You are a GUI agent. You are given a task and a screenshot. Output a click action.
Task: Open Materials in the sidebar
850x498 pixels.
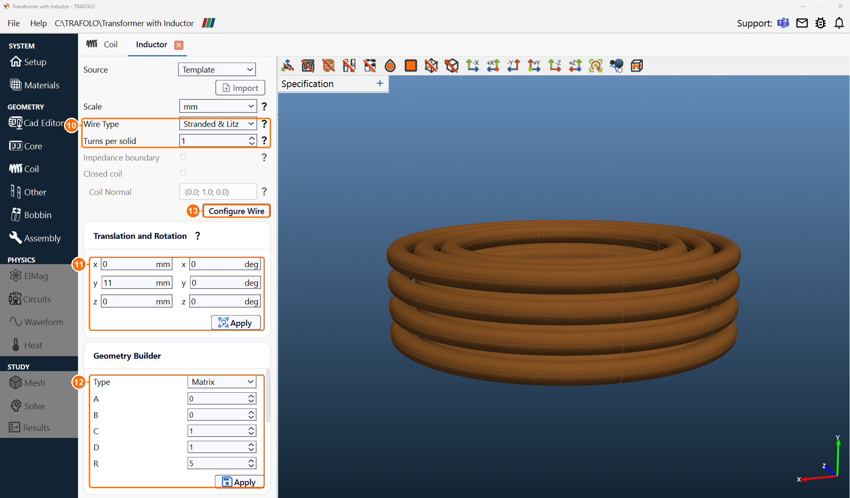[35, 85]
